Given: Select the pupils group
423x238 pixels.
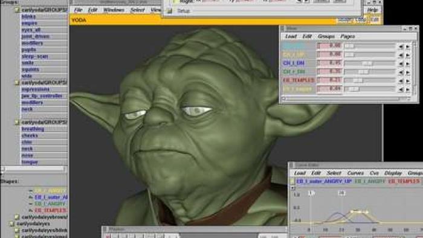Looking at the screenshot, I should pos(28,50).
